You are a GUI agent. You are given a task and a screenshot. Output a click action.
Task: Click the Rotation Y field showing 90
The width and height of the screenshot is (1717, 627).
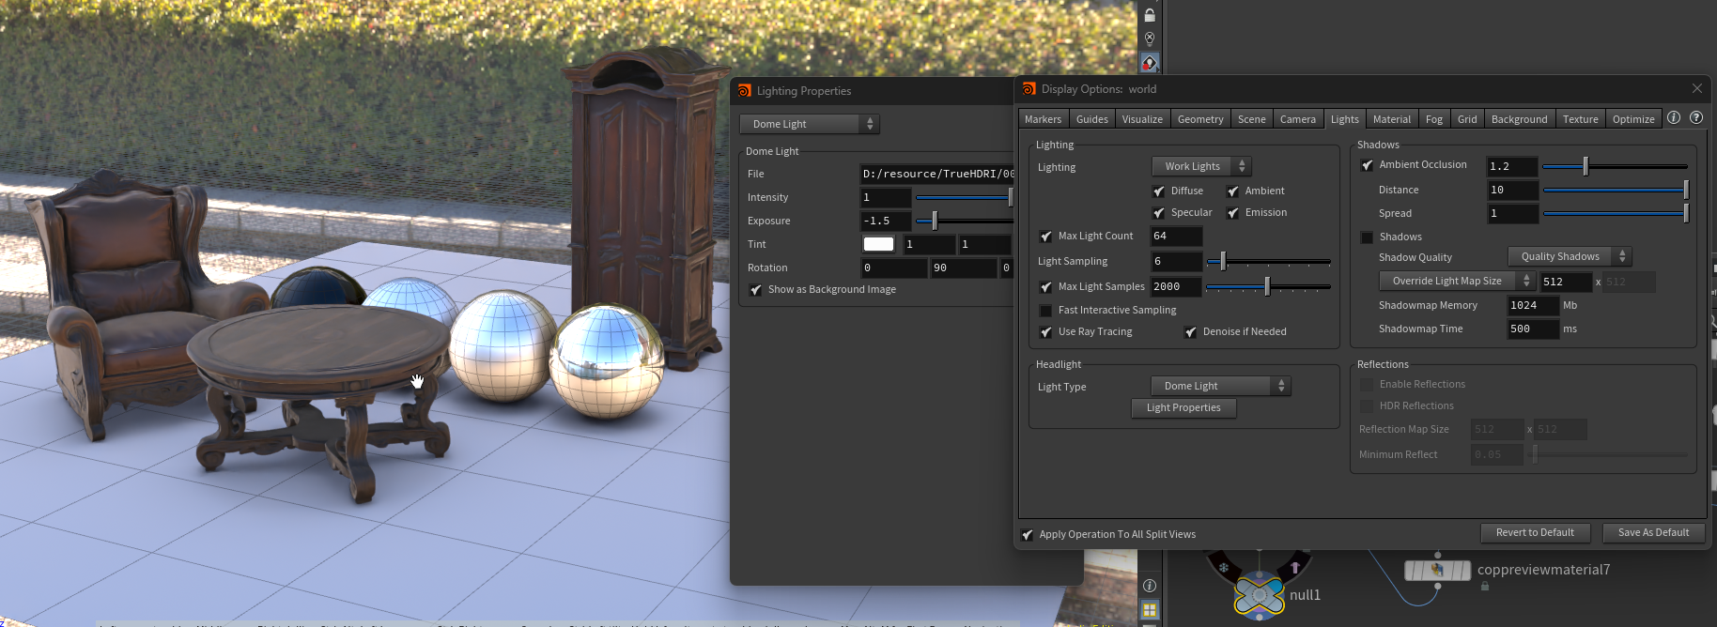(963, 268)
